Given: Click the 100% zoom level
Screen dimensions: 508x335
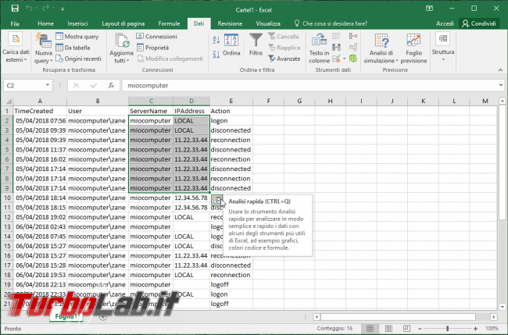Looking at the screenshot, I should (492, 329).
